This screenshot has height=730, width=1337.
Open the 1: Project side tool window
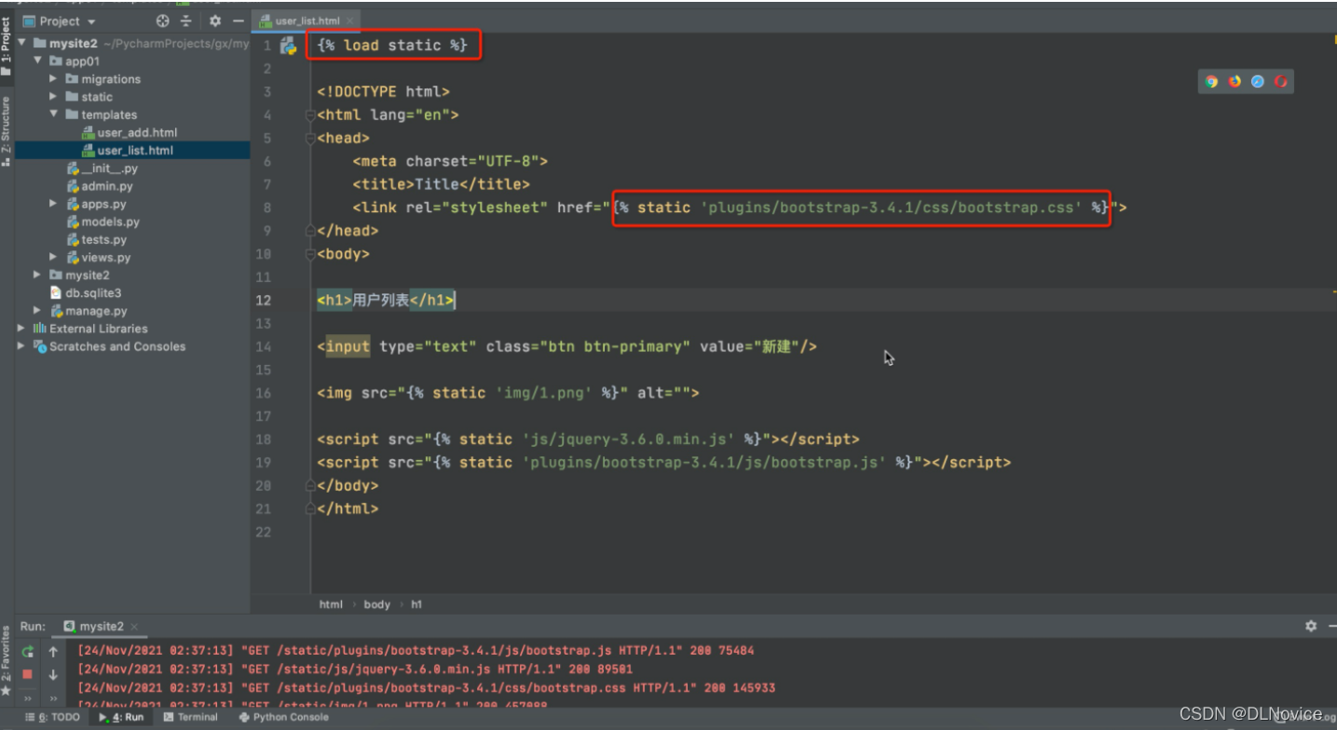[6, 47]
